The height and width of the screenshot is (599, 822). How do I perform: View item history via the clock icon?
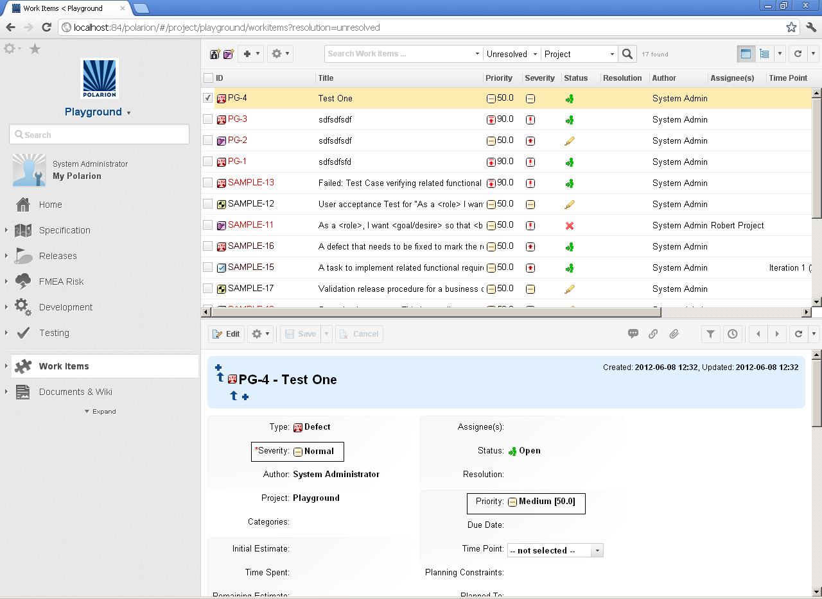point(732,333)
